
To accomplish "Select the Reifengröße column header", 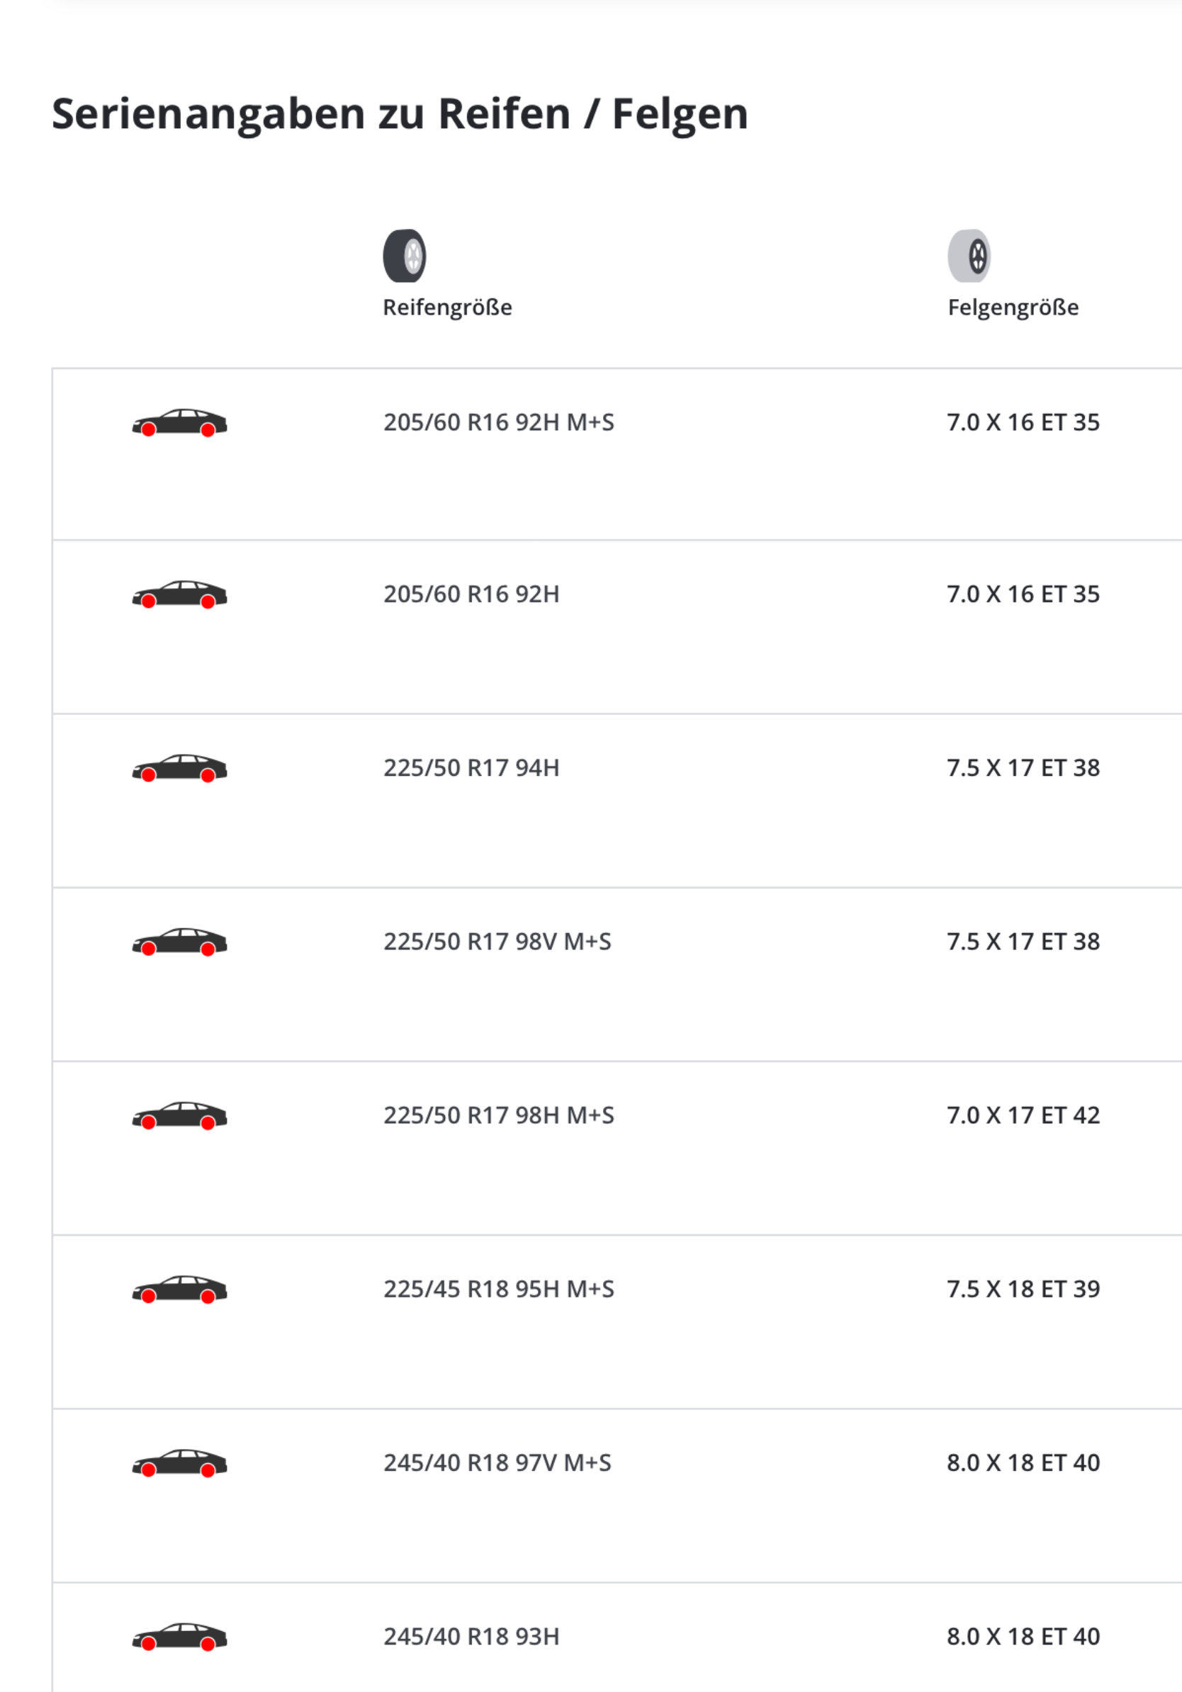I will [x=447, y=308].
